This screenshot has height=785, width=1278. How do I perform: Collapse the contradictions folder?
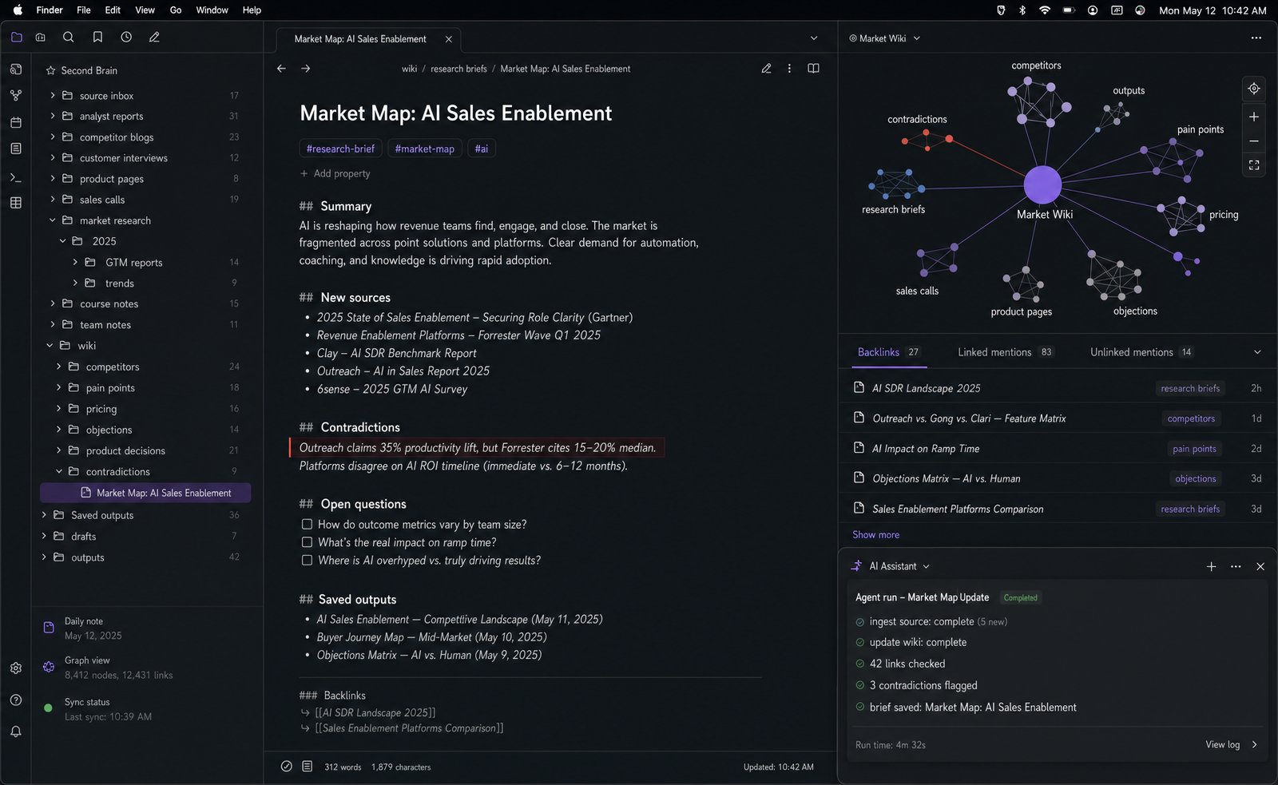point(59,471)
